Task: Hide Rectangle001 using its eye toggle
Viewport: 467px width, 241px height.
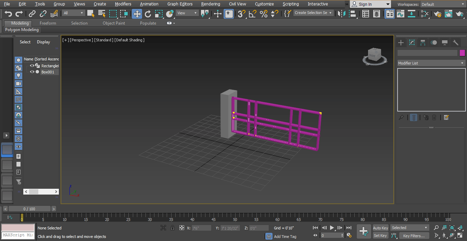Action: coord(32,66)
